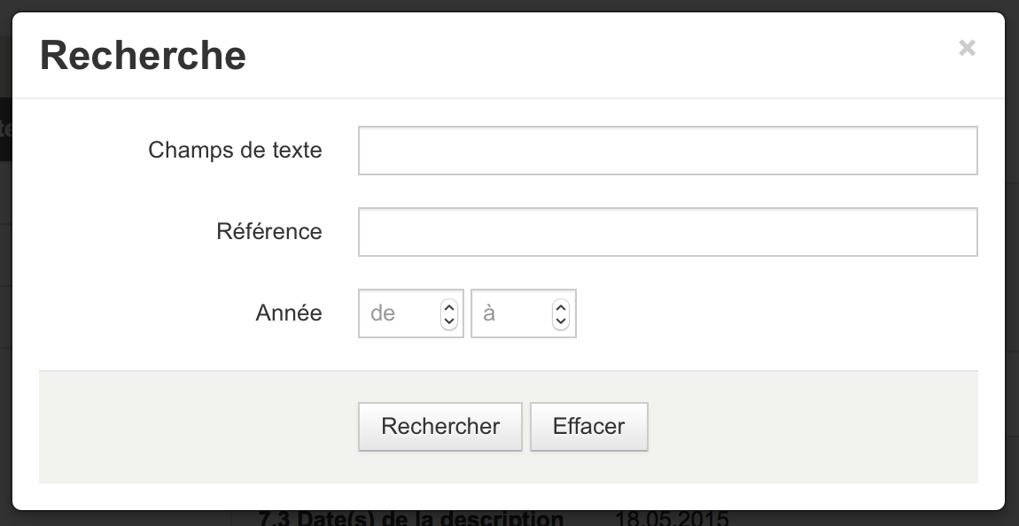Viewport: 1019px width, 526px height.
Task: Click the 18.05.2015 date value behind dialog
Action: pyautogui.click(x=672, y=518)
